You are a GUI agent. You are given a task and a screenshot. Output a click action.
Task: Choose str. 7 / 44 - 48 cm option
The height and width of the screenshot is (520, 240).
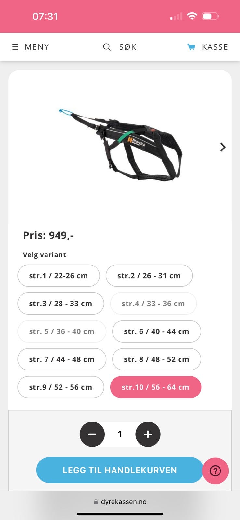[62, 359]
